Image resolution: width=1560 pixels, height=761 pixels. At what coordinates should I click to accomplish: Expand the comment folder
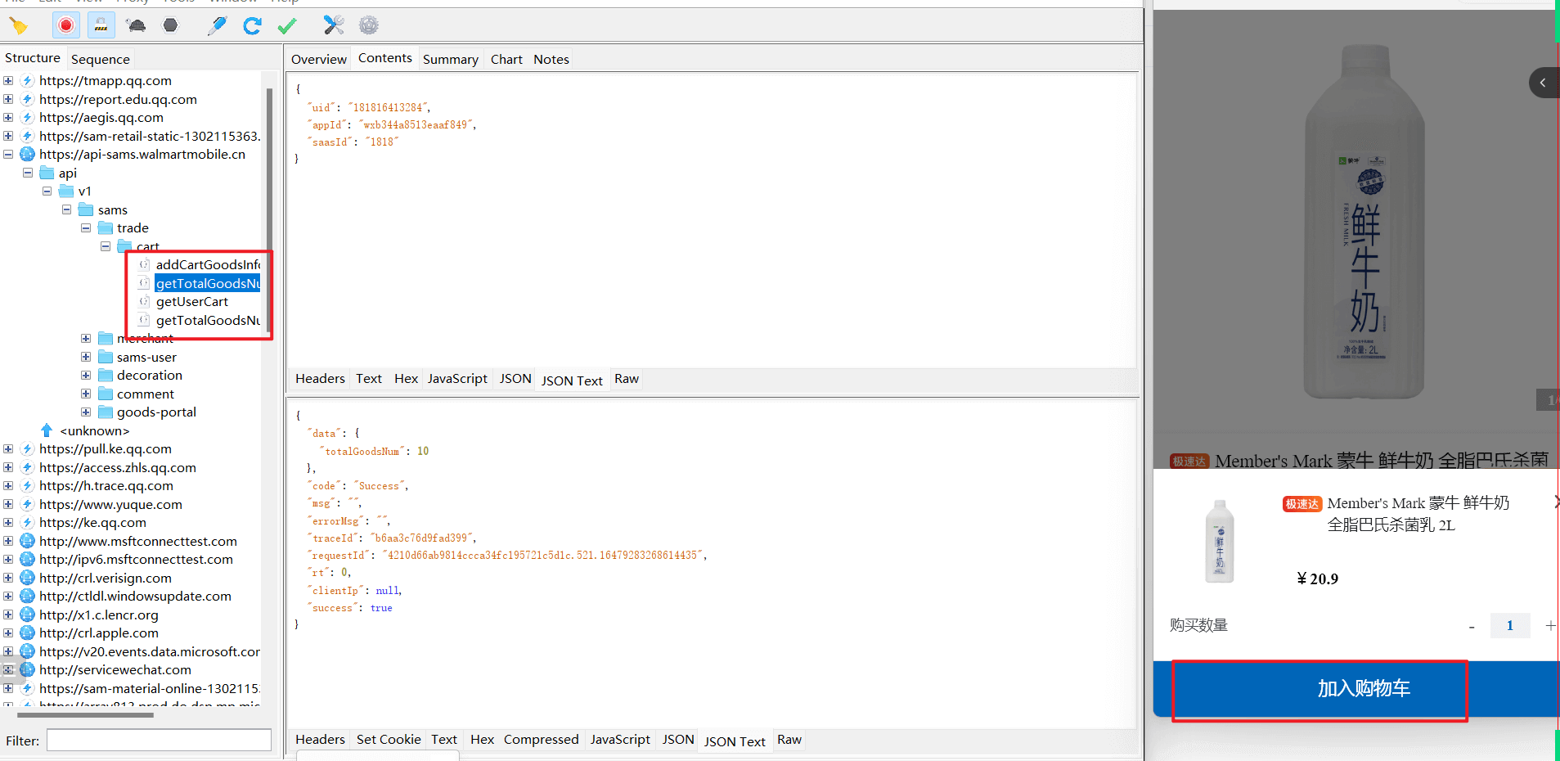point(86,394)
